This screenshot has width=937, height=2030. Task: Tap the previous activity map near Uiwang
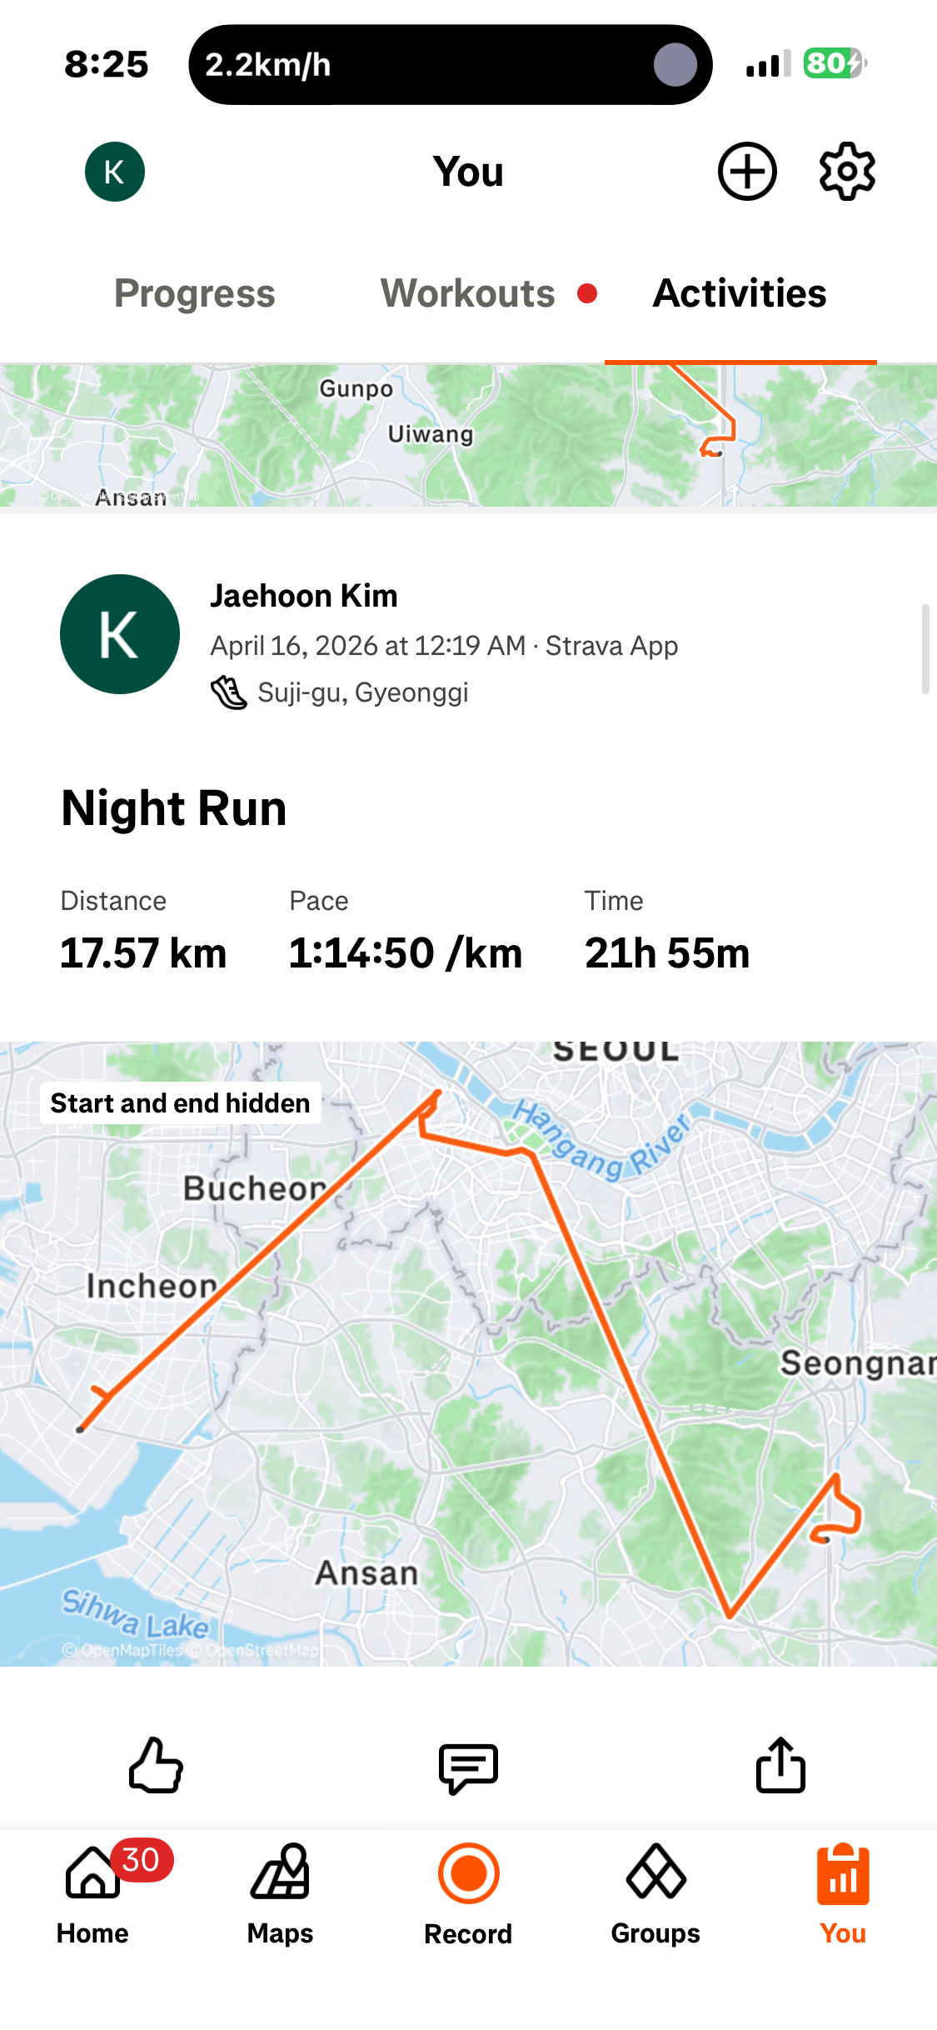tap(468, 435)
